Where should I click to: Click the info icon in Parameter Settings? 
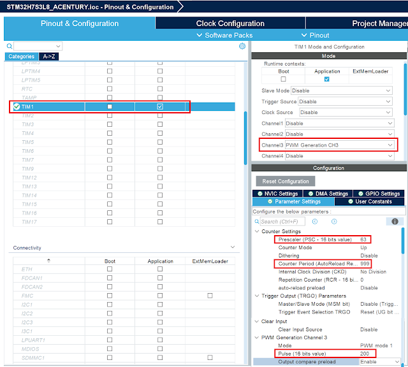395,221
